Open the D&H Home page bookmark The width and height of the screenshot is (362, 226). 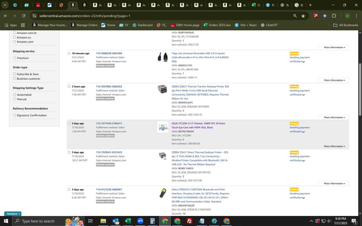click(x=185, y=25)
